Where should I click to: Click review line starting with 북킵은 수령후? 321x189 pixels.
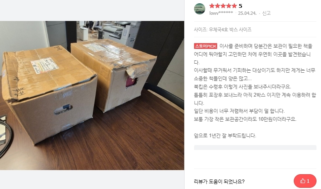point(242,87)
